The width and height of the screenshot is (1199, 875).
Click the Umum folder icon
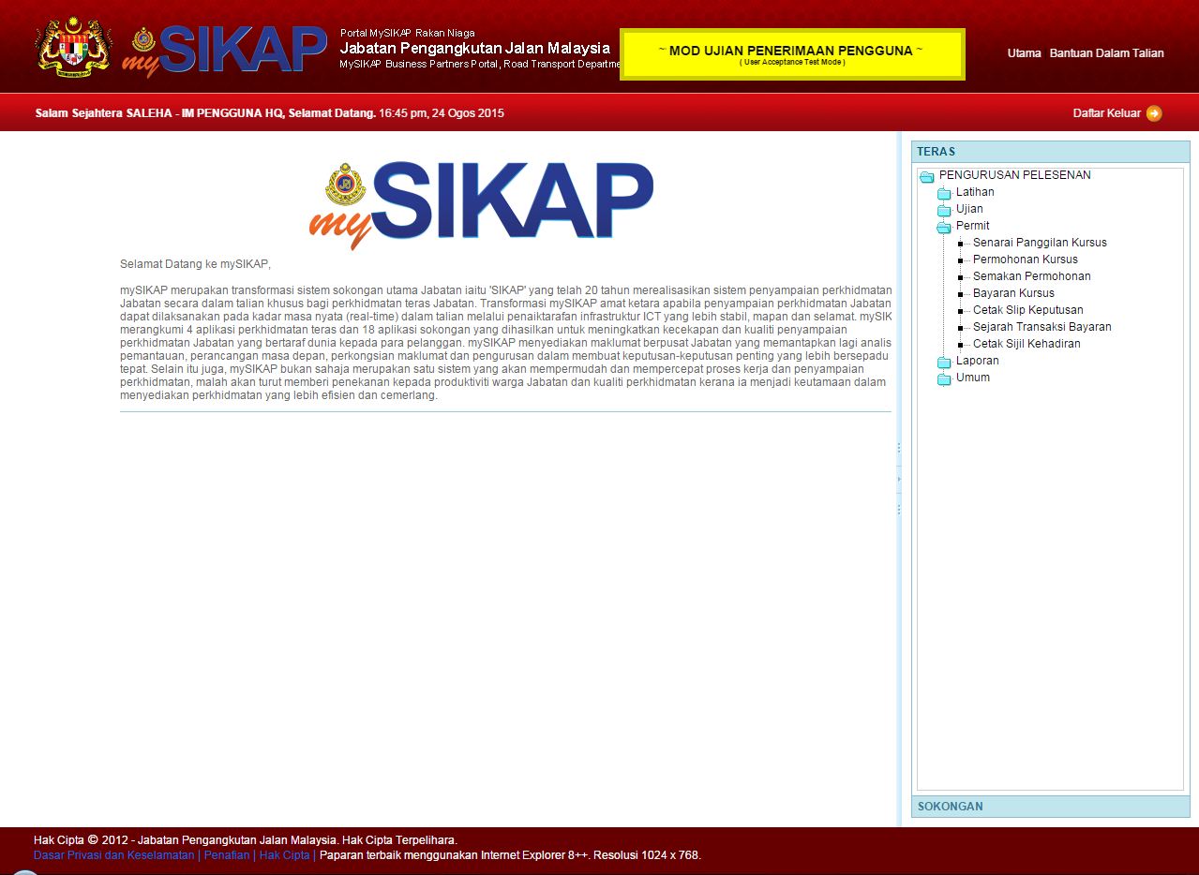pos(944,378)
